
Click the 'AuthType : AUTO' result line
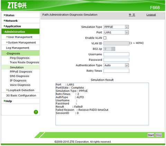coord(70,97)
